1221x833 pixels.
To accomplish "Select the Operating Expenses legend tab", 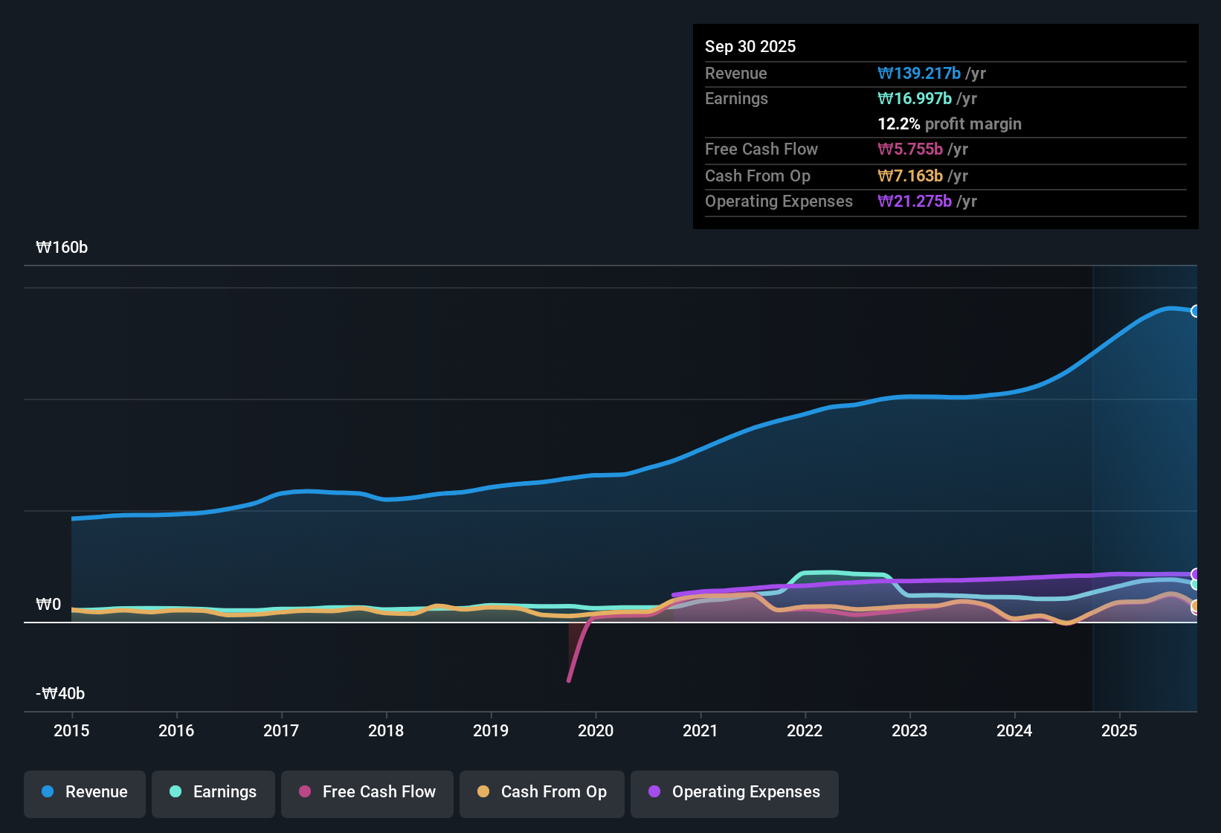I will tap(734, 792).
